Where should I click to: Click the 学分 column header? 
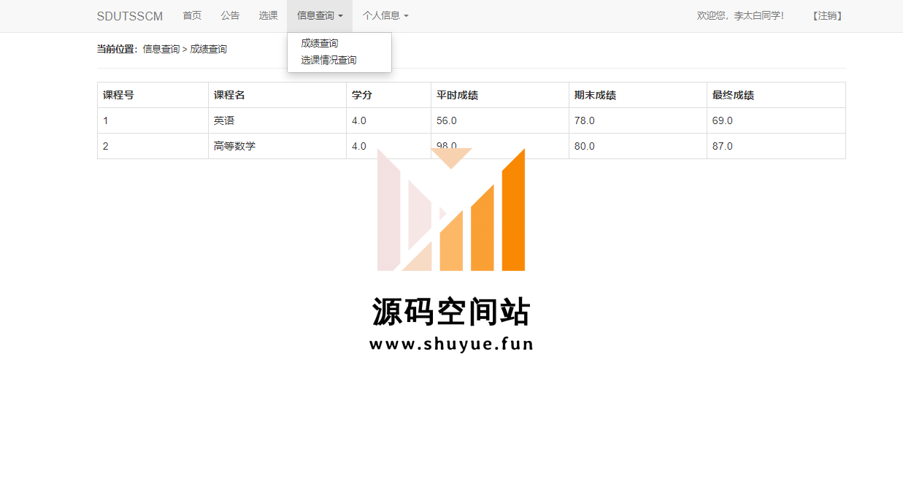click(x=388, y=95)
